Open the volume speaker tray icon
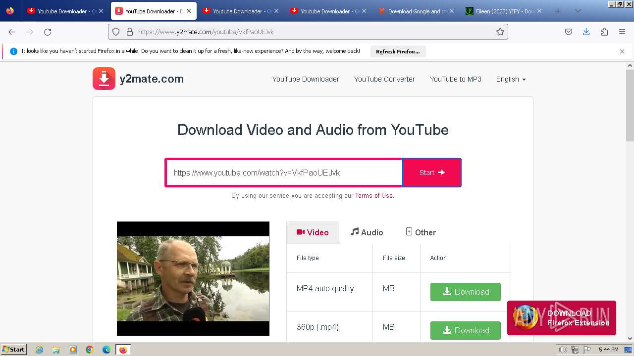 pyautogui.click(x=563, y=350)
